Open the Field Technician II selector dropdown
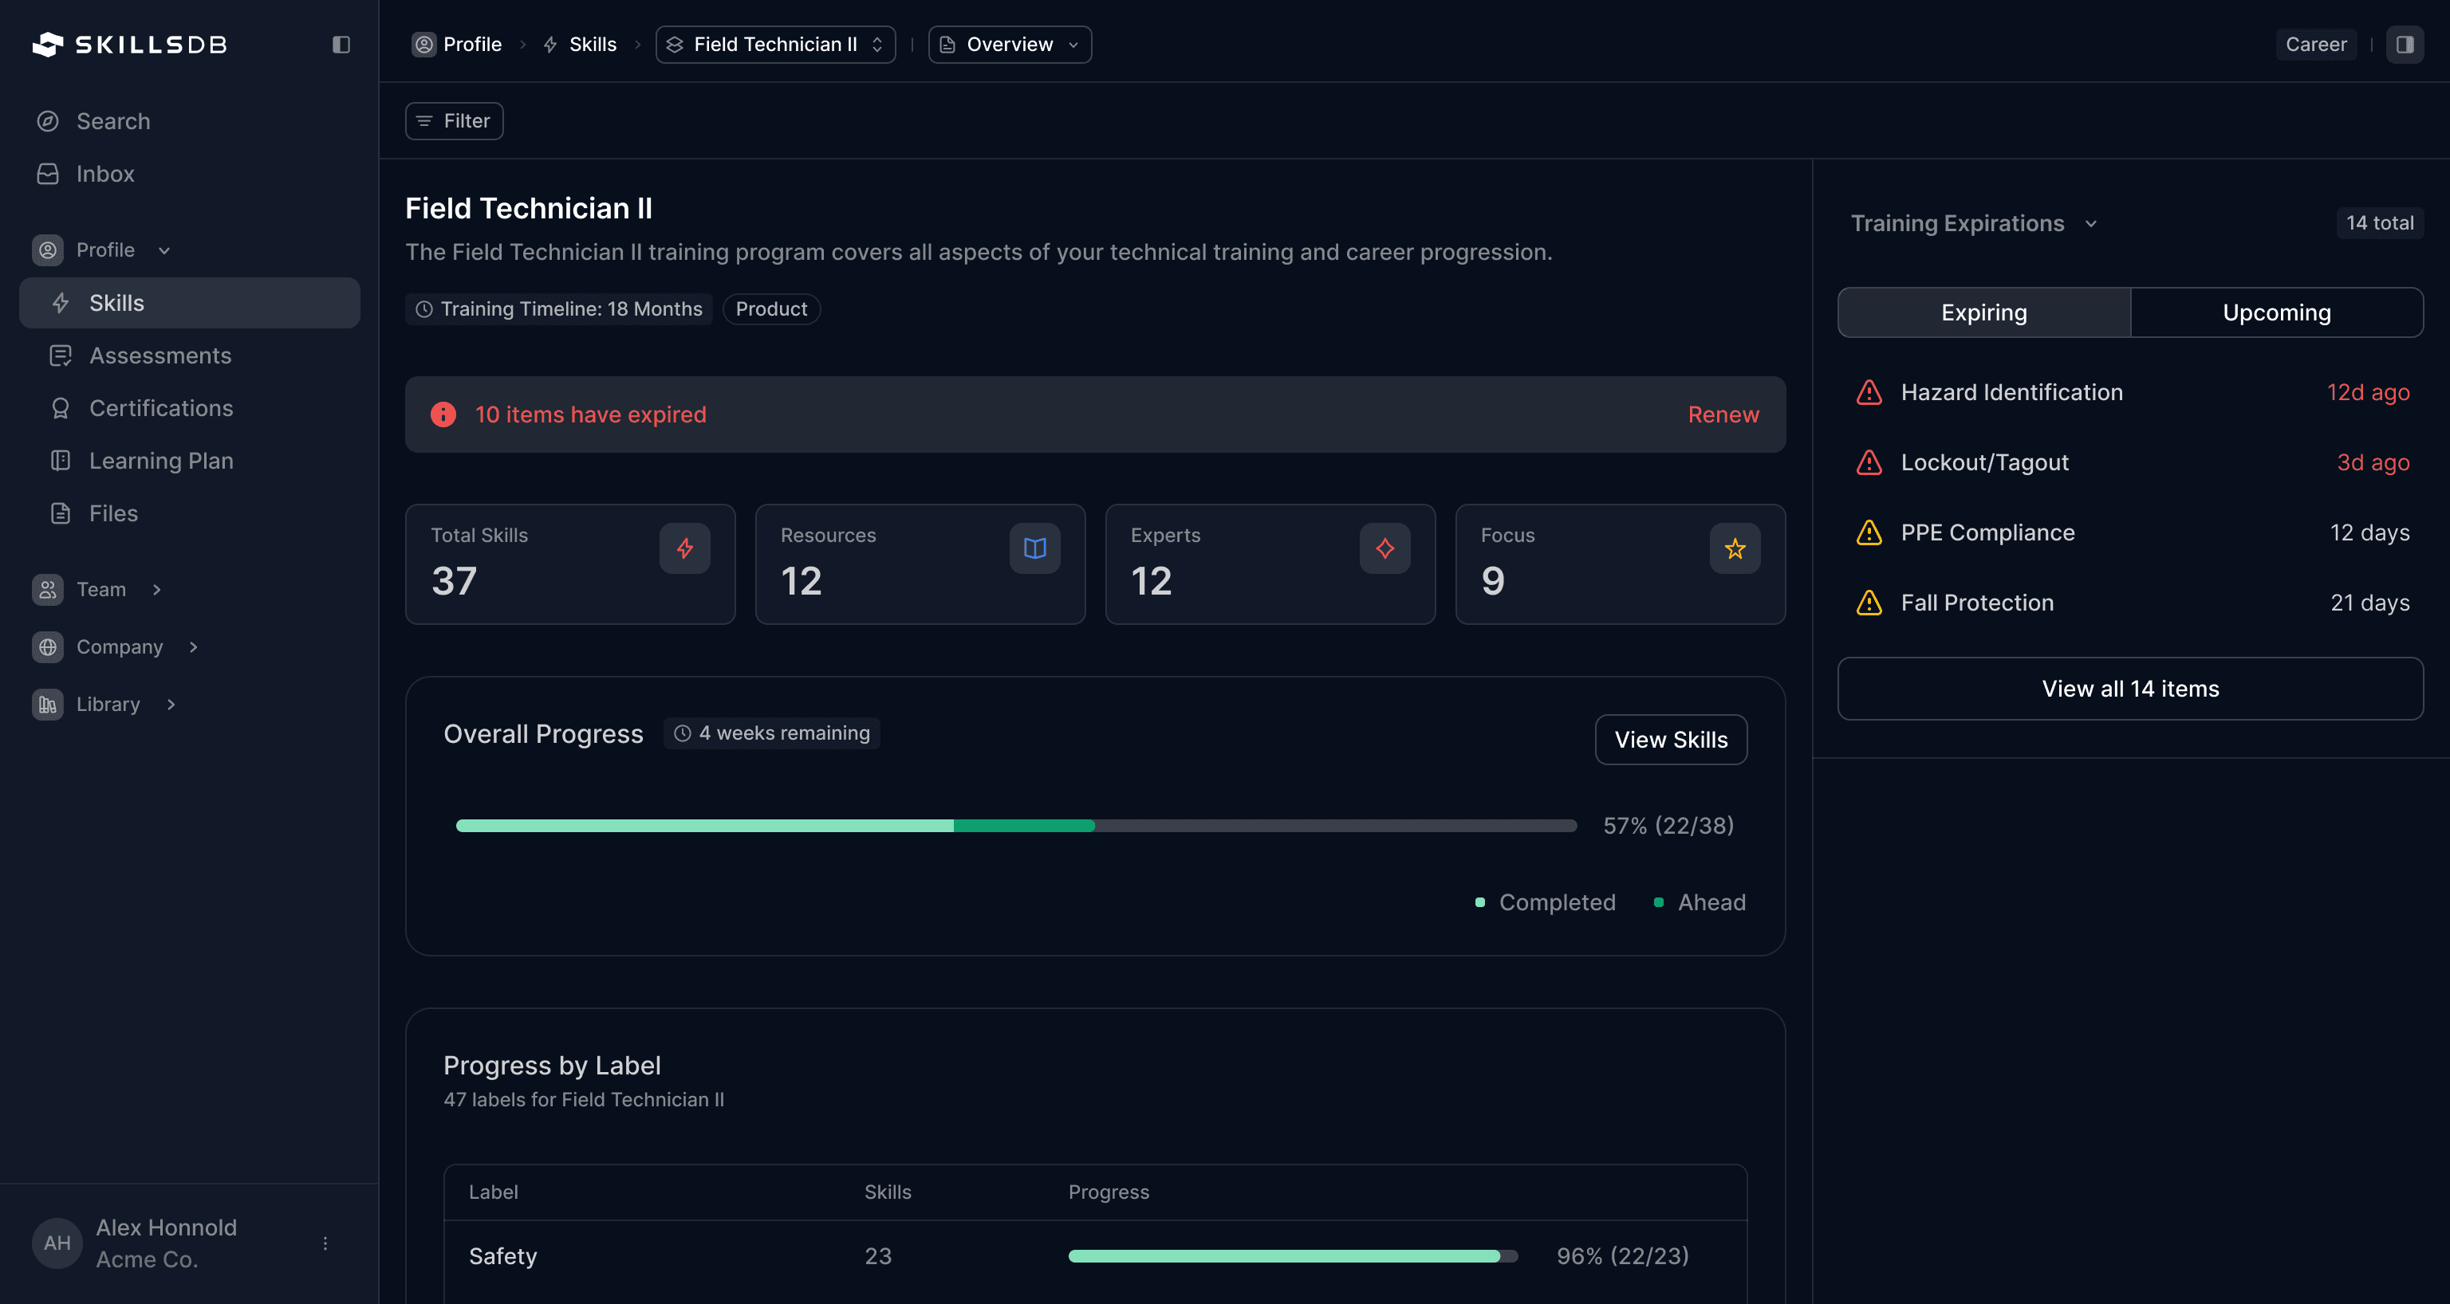This screenshot has width=2450, height=1304. point(775,45)
